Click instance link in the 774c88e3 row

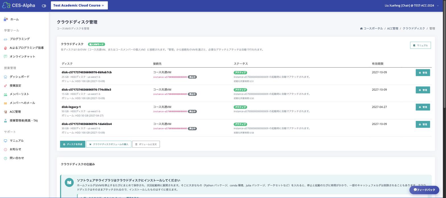point(170,94)
